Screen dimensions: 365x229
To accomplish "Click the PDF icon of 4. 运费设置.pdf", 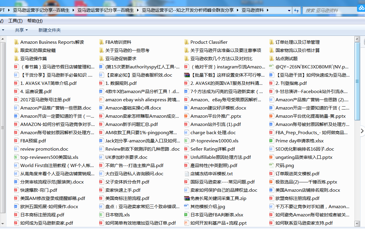I will [x=16, y=91].
